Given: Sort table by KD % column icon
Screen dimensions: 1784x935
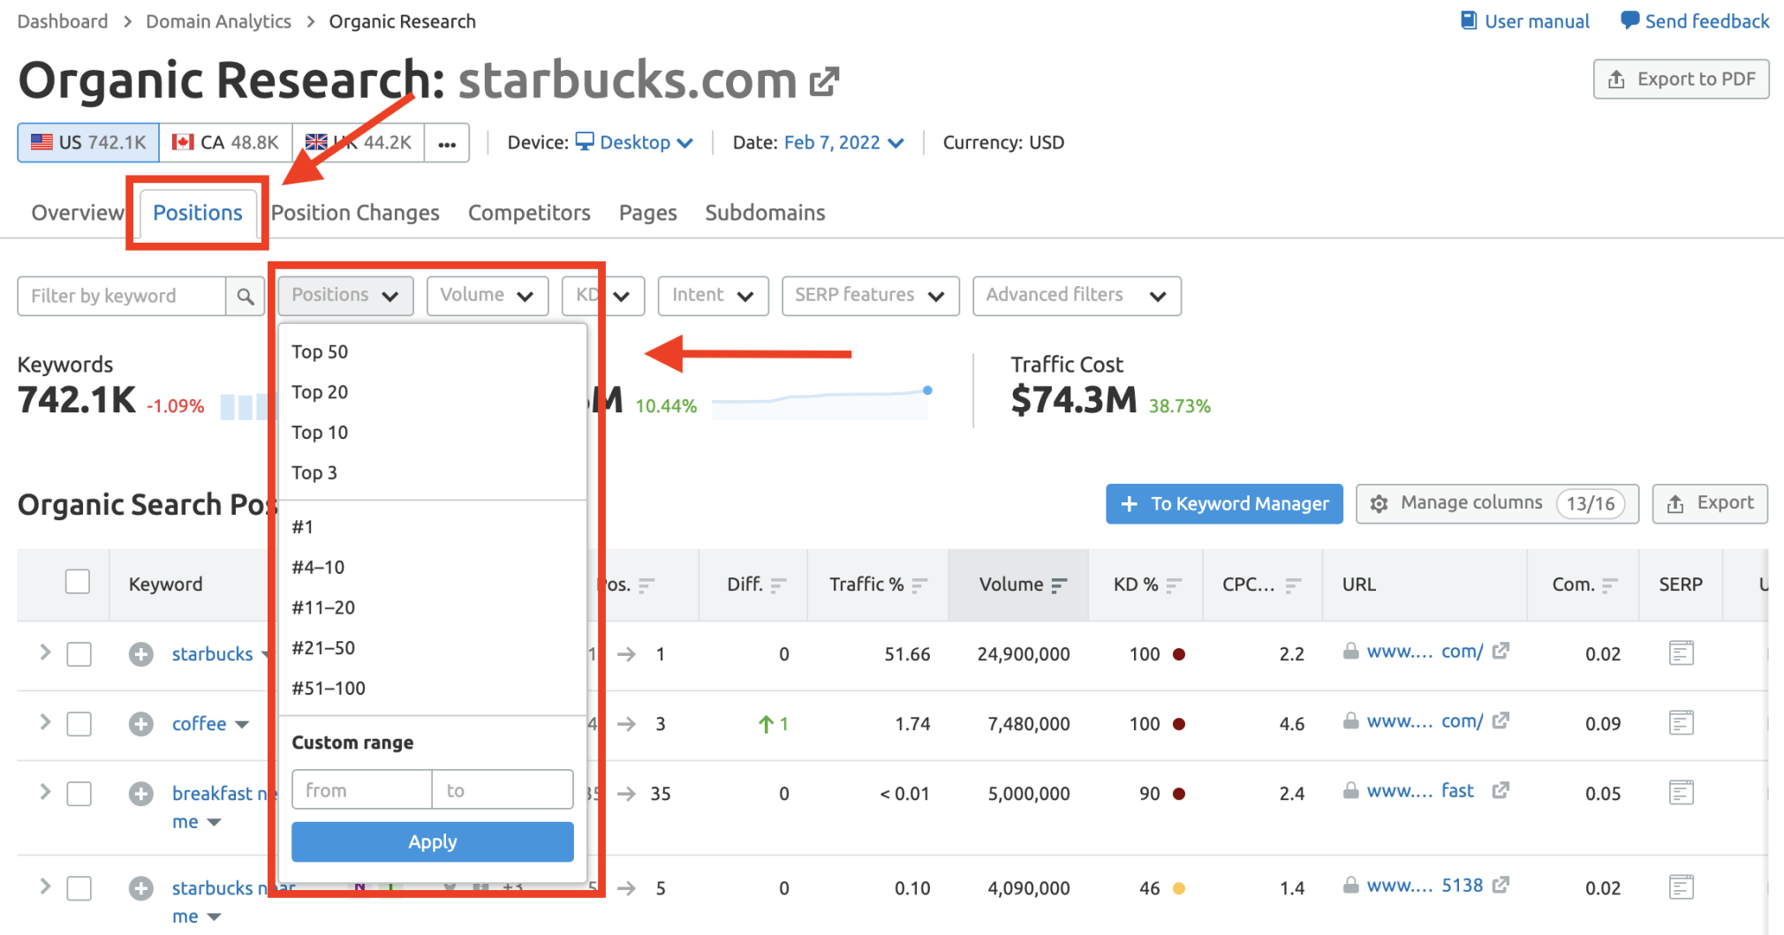Looking at the screenshot, I should click(x=1174, y=584).
